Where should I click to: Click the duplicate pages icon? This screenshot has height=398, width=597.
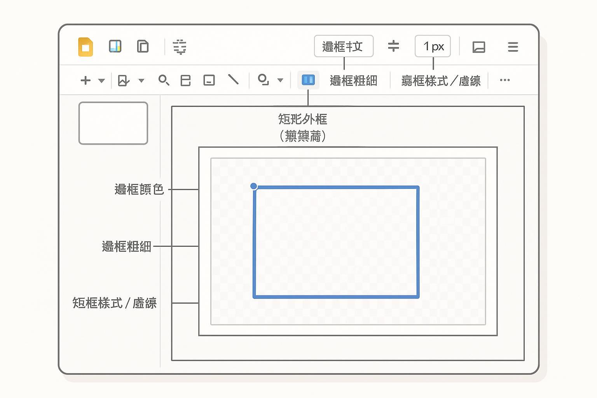(143, 46)
